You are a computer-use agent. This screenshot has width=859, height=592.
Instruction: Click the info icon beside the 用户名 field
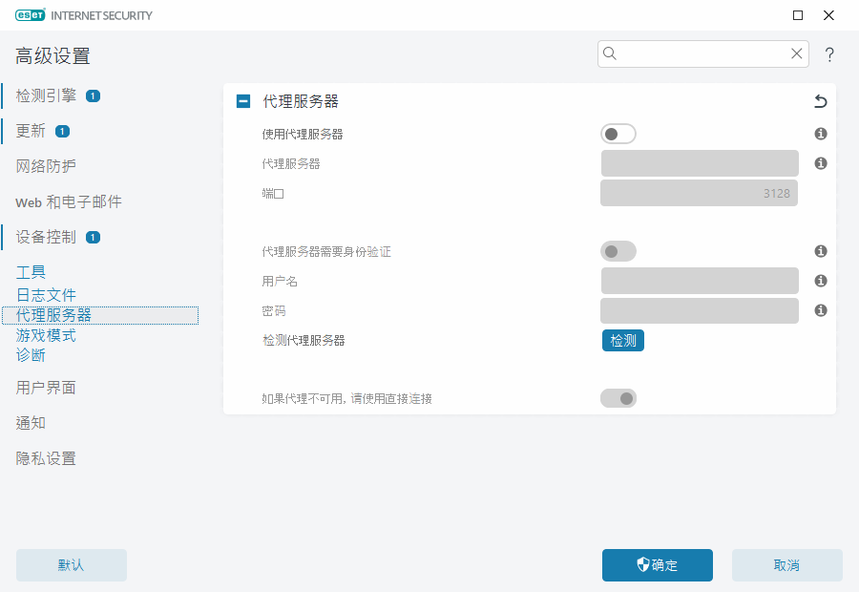coord(820,281)
